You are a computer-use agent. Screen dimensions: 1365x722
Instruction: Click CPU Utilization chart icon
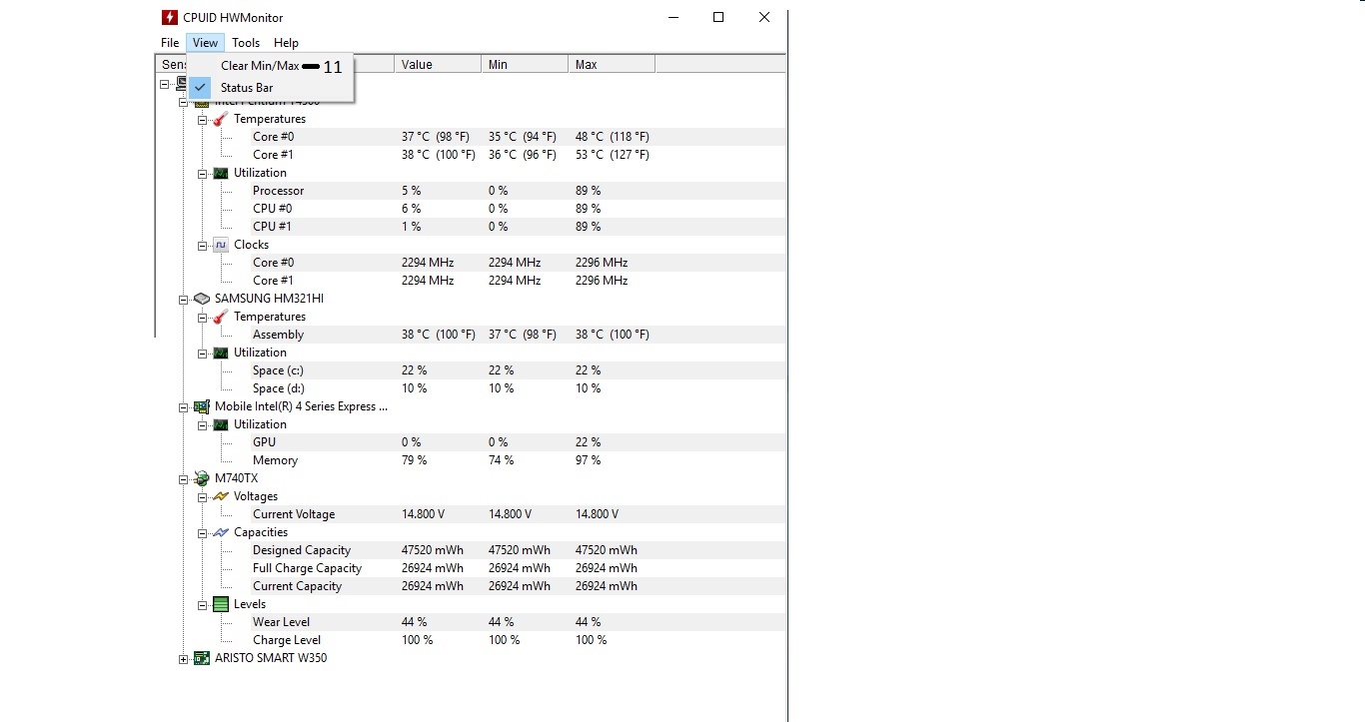pos(221,173)
